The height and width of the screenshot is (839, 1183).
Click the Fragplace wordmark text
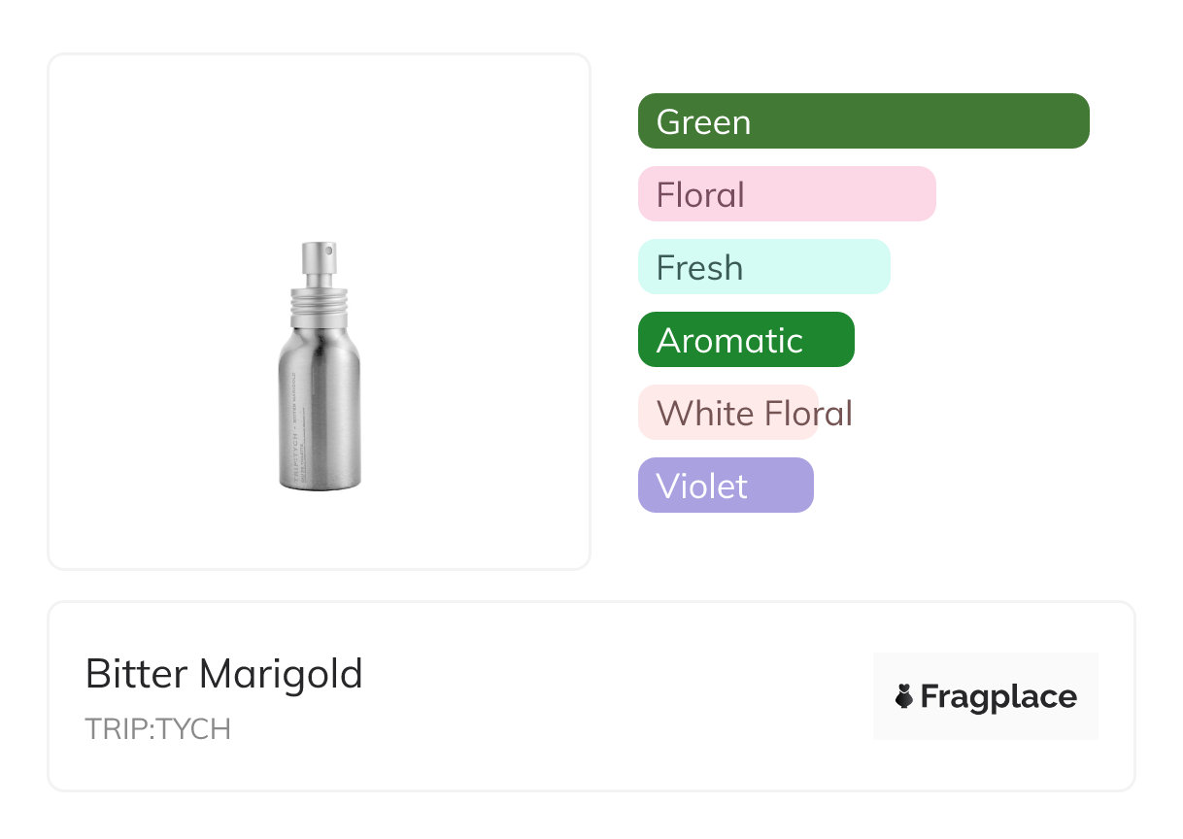click(x=998, y=696)
